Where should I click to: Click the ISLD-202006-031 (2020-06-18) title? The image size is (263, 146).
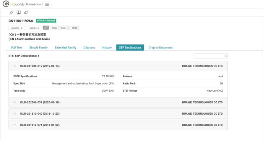point(40,102)
